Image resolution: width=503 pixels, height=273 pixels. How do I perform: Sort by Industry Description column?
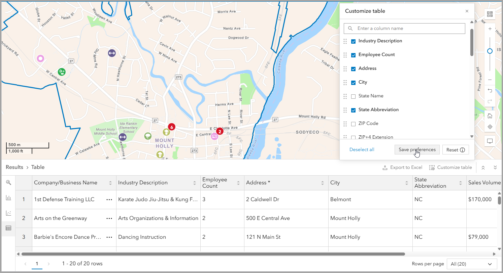(x=194, y=183)
